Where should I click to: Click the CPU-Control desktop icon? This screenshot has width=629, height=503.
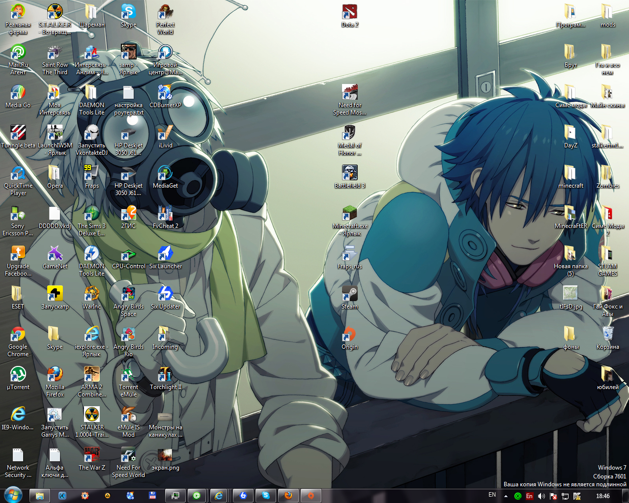click(x=128, y=257)
